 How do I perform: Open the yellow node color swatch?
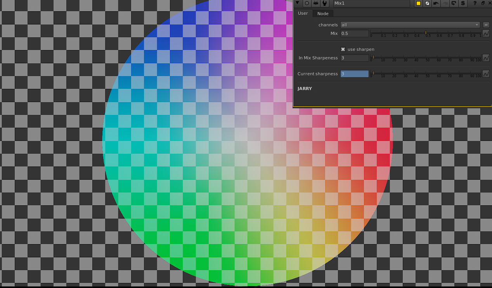click(x=418, y=3)
